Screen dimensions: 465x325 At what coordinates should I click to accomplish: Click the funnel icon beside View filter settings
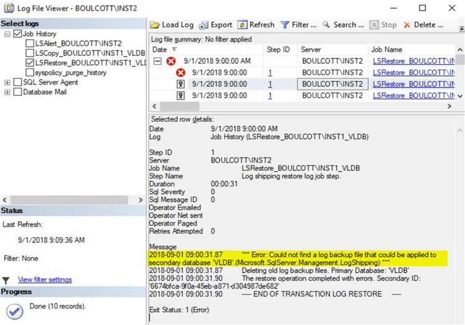[6, 280]
